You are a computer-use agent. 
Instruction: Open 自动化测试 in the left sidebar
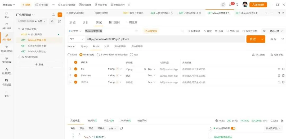(7, 49)
